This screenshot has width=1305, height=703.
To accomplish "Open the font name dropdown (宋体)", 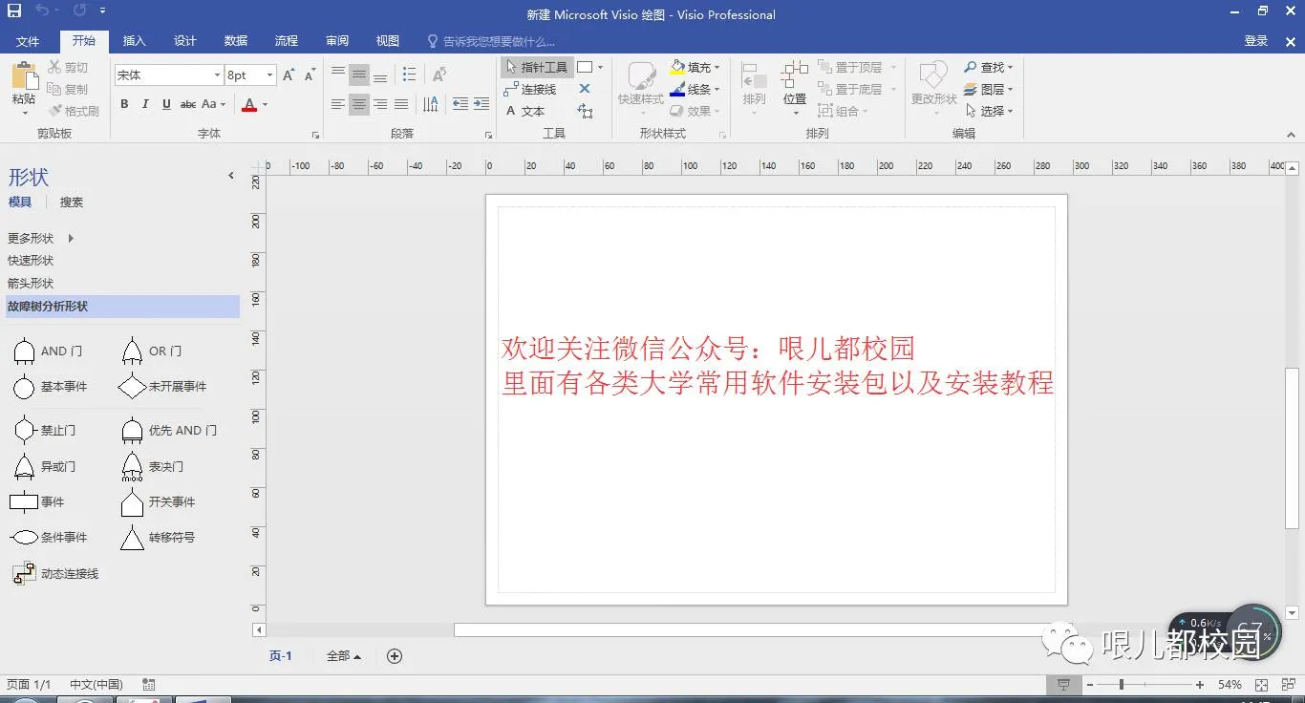I will (217, 75).
